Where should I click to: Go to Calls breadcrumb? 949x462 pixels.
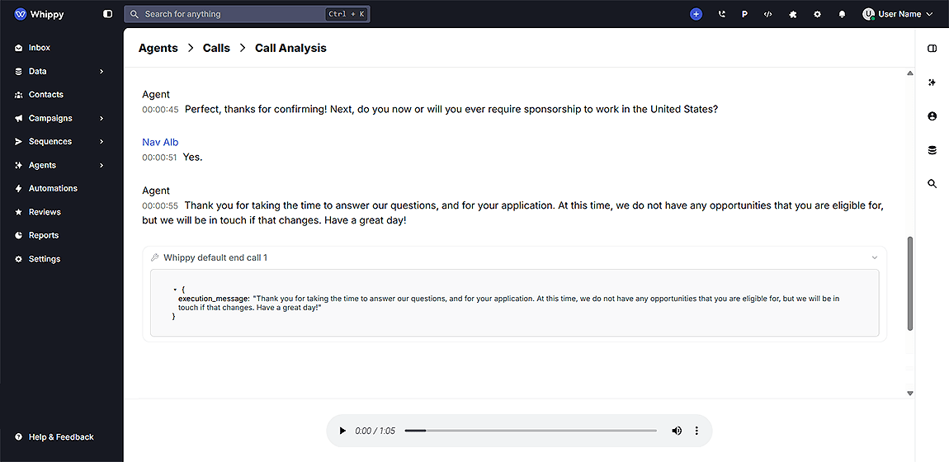point(217,48)
